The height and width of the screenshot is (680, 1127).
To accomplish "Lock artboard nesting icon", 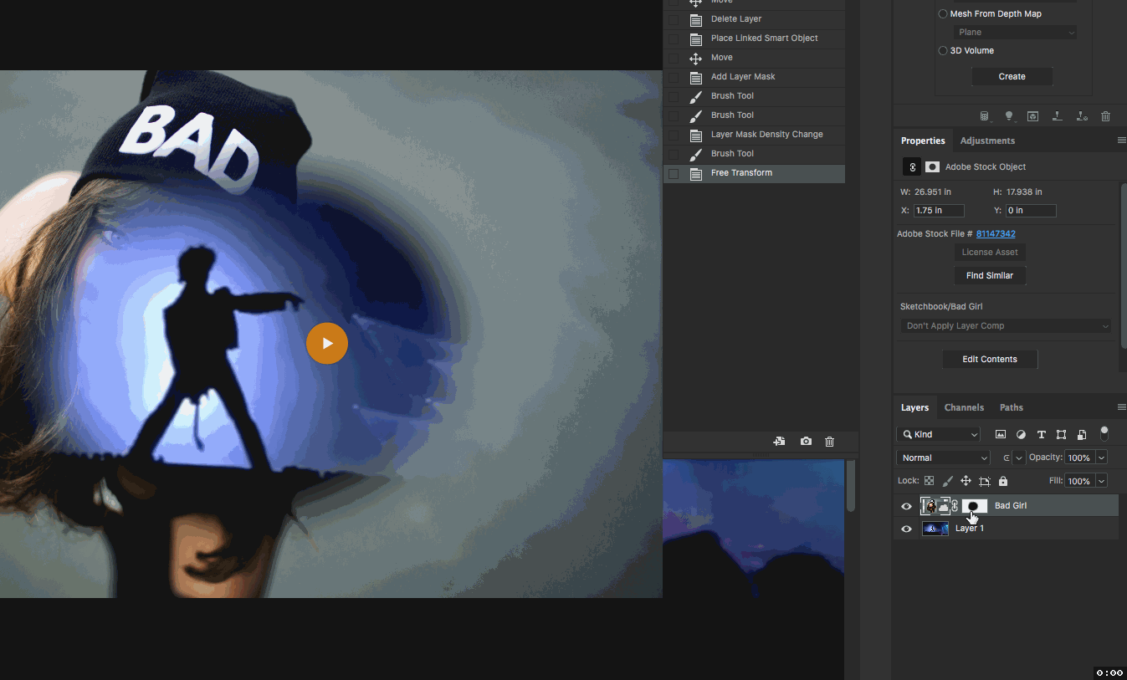I will [x=985, y=481].
